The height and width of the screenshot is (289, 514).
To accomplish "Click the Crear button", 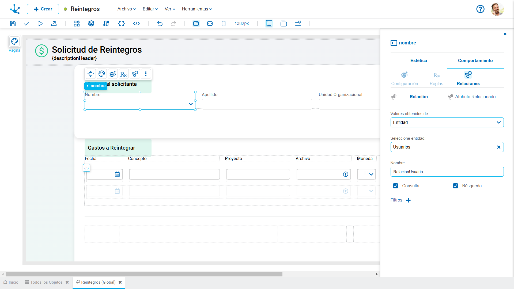I will pyautogui.click(x=43, y=9).
